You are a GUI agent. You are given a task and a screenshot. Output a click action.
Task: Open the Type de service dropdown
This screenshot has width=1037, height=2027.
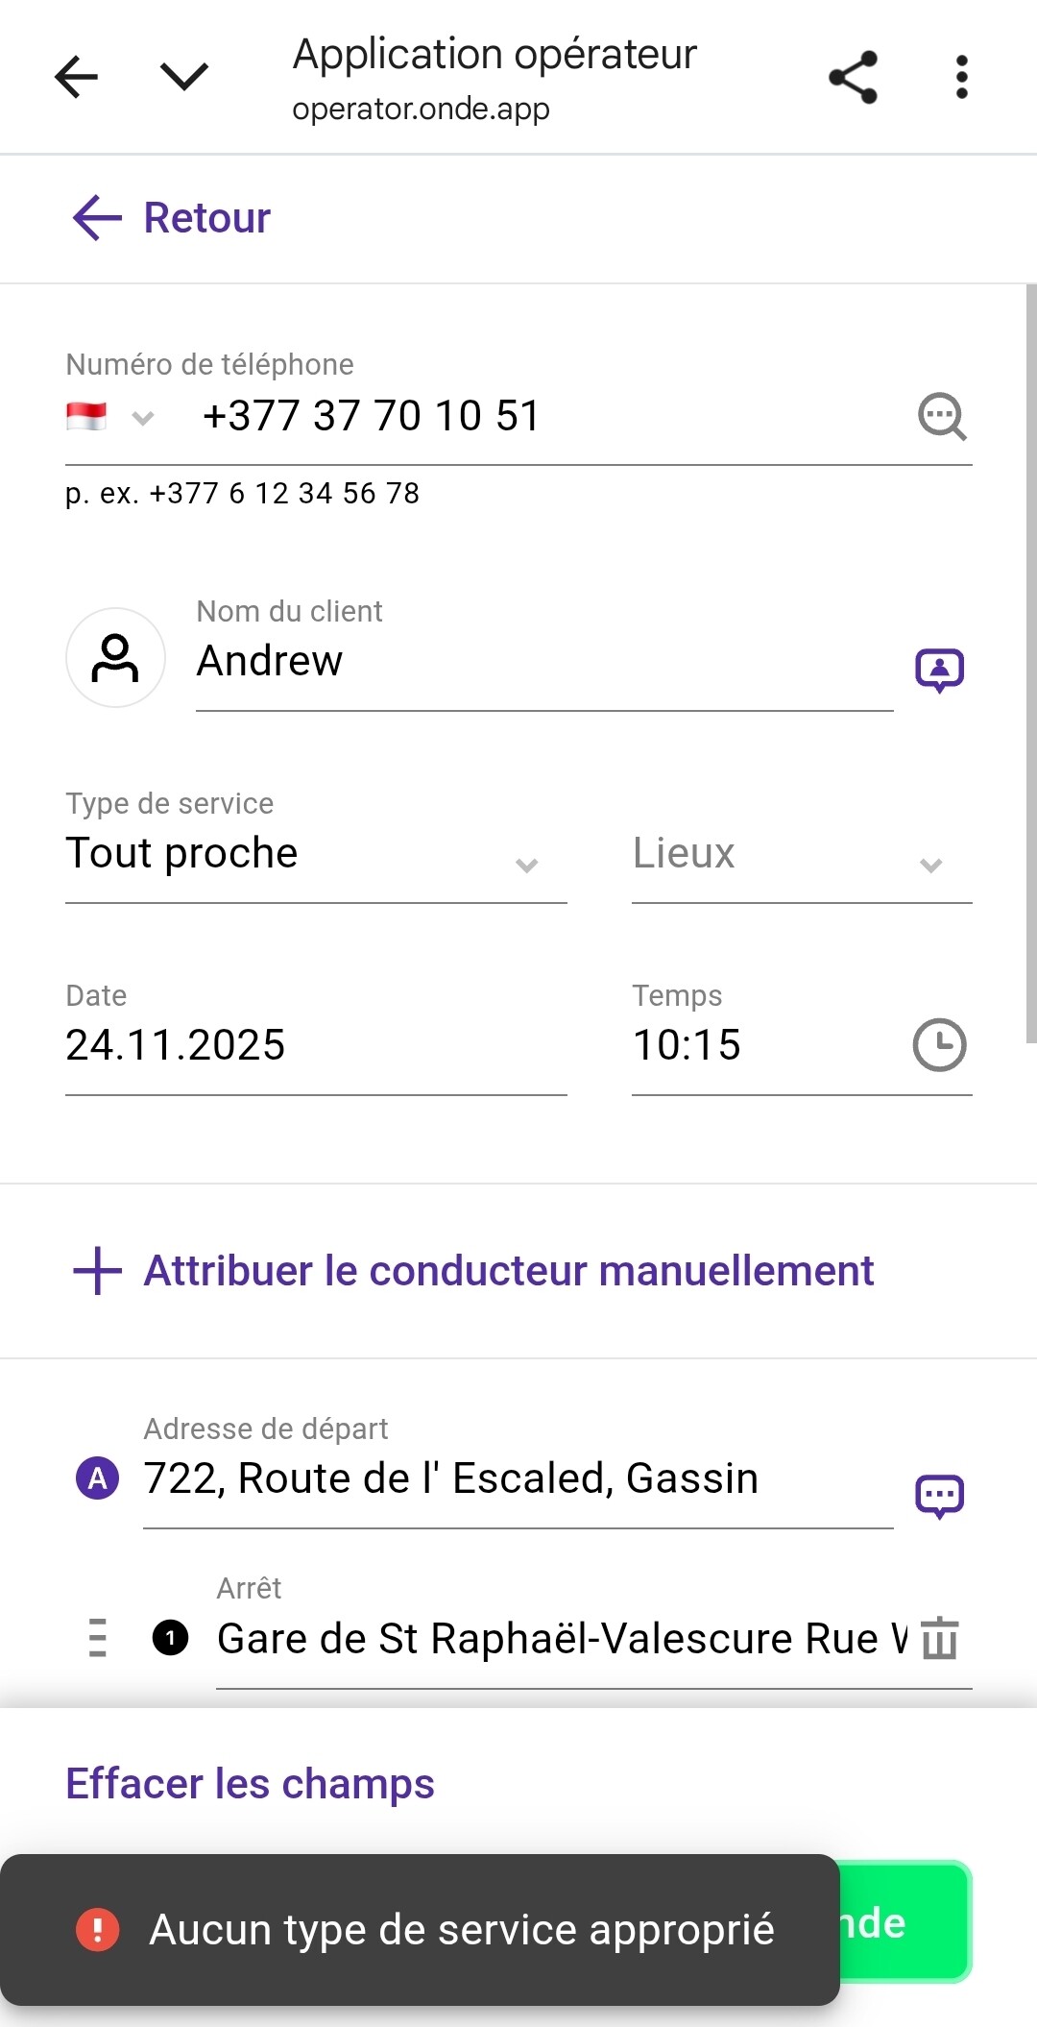click(x=315, y=854)
